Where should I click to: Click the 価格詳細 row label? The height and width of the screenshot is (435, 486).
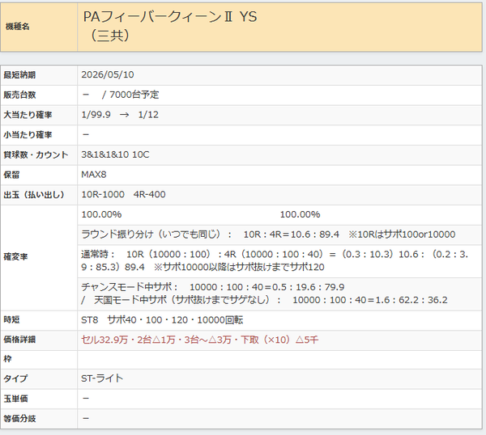tap(19, 340)
